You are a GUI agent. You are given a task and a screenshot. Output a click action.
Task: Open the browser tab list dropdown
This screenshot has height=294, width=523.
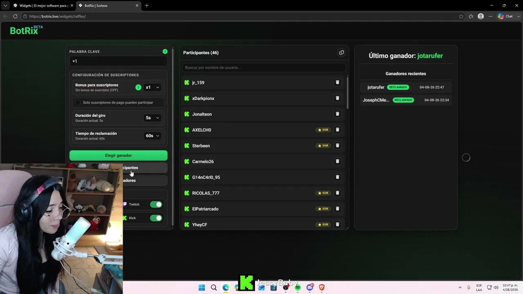click(5, 5)
